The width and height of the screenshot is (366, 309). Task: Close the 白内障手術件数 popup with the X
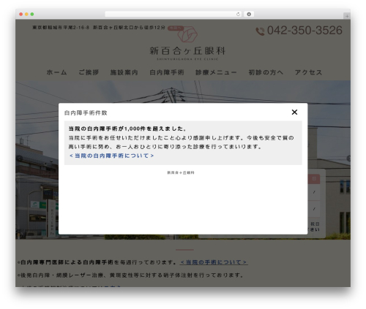[294, 112]
